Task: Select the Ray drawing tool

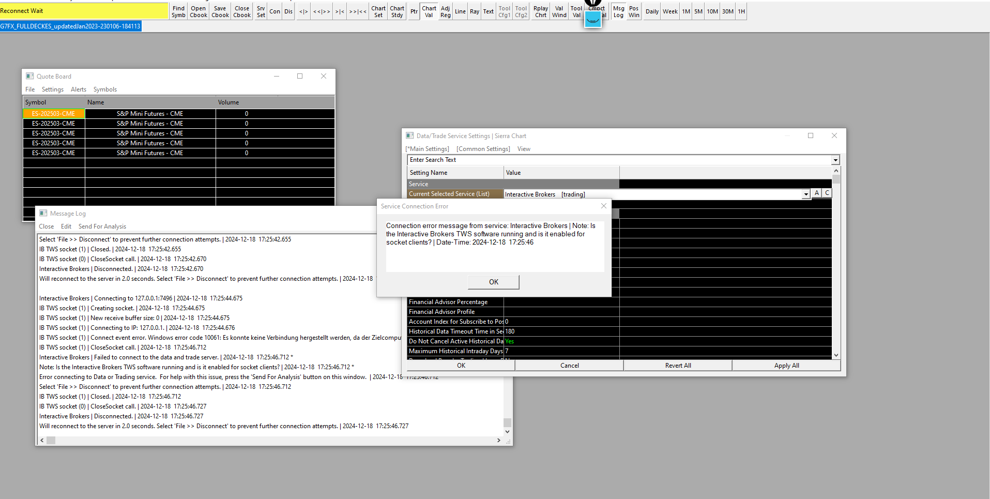Action: click(x=475, y=11)
